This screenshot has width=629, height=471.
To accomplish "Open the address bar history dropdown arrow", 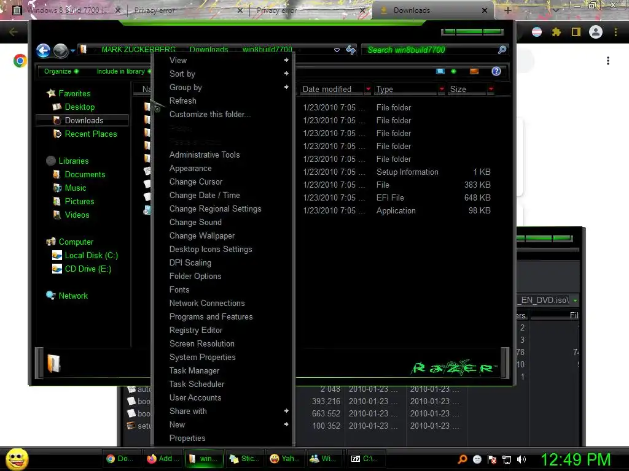I will pos(337,50).
